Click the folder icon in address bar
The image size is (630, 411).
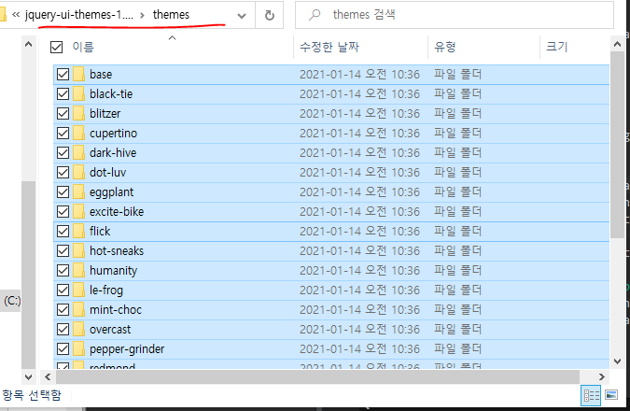pyautogui.click(x=3, y=15)
